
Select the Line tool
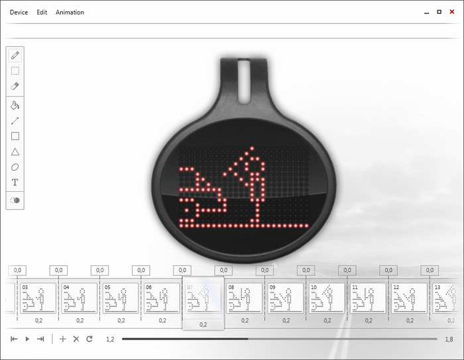pyautogui.click(x=15, y=120)
